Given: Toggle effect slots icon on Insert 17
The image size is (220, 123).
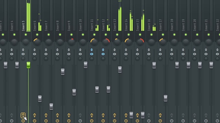Looking at the screenshot, I should (x=160, y=115).
